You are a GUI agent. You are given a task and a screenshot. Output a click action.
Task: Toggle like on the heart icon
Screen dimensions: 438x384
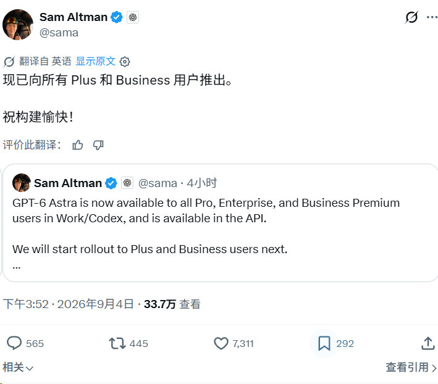coord(221,343)
